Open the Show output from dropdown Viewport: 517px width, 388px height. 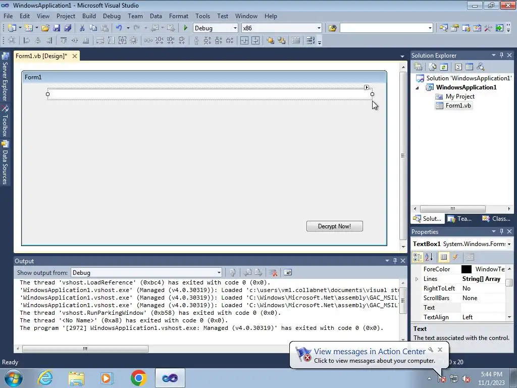219,272
